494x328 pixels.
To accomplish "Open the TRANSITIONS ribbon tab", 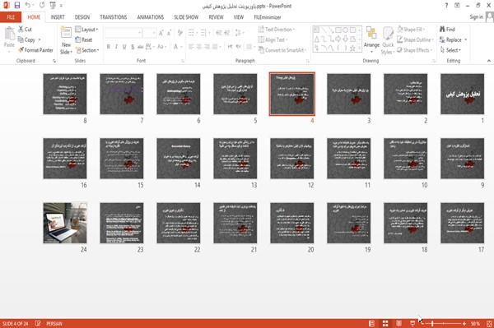I will (x=114, y=17).
